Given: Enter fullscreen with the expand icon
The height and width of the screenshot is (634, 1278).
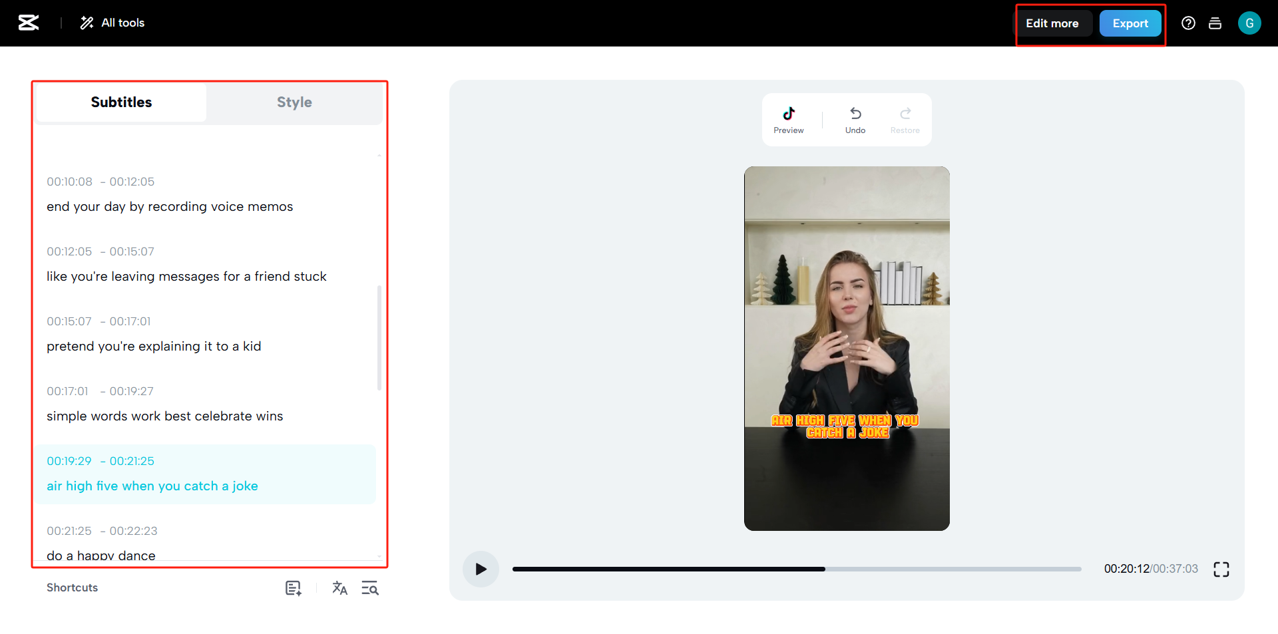Looking at the screenshot, I should (1222, 569).
